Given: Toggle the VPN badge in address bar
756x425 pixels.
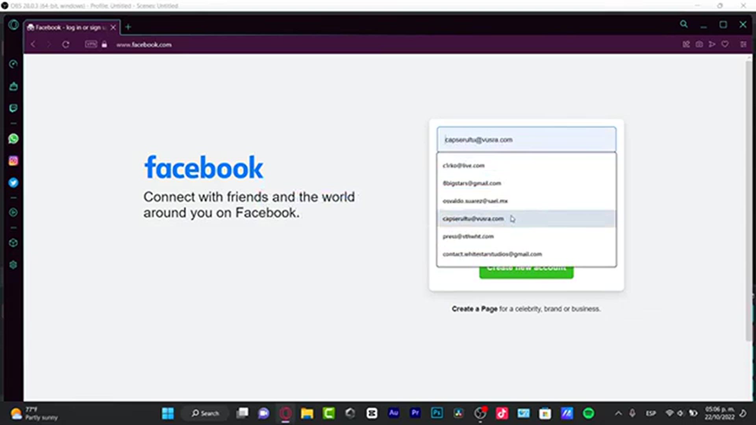Looking at the screenshot, I should point(91,44).
